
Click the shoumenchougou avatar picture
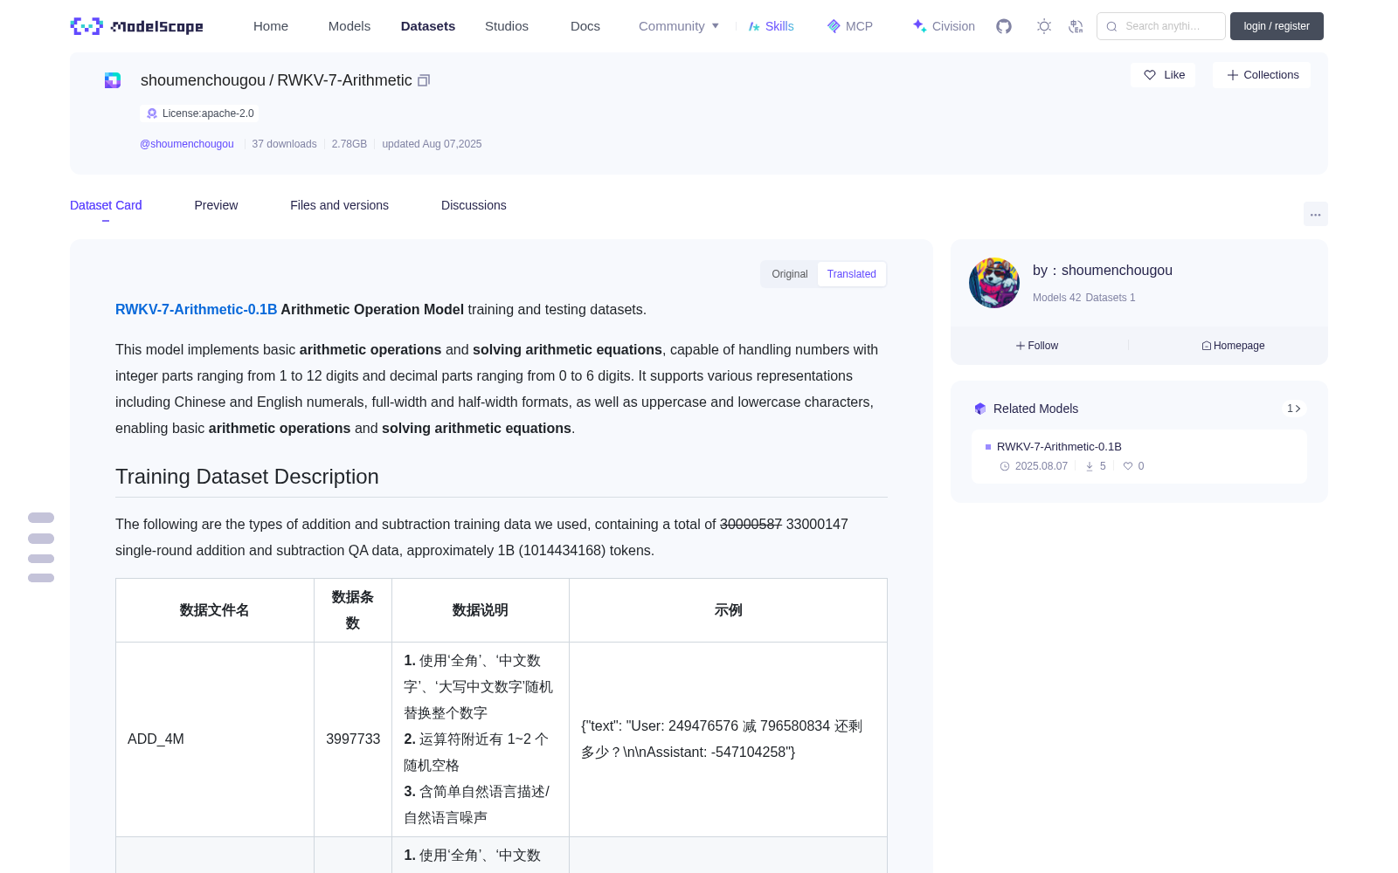click(994, 283)
